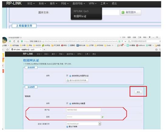168x132 pixels.
Task: Click the green icon on the 刷写固件 button
Action: point(123,12)
